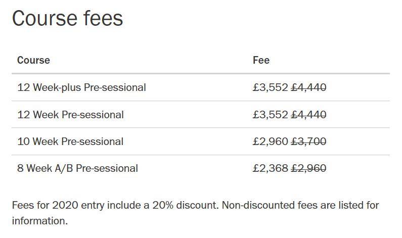This screenshot has height=238, width=402.
Task: Click the £3,552 fee in 12 Week Pre-sessional row
Action: (271, 115)
